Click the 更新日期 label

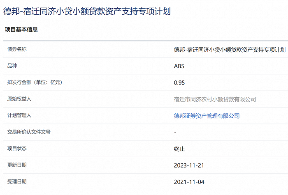coord(17,165)
